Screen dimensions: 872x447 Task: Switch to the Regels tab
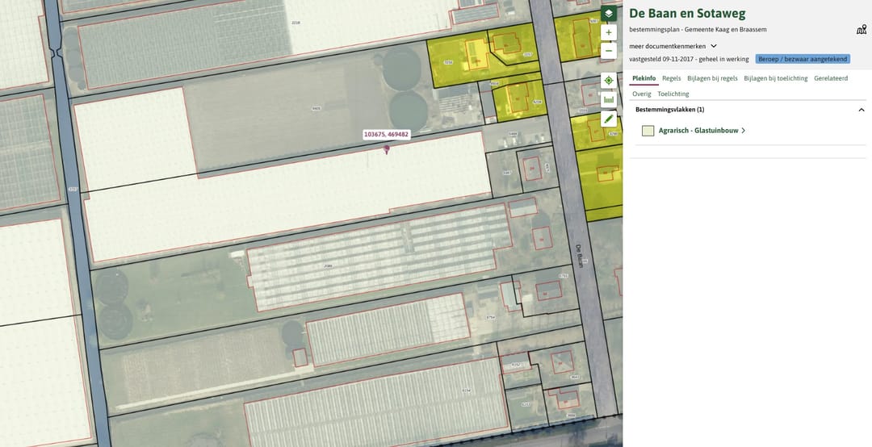point(671,78)
